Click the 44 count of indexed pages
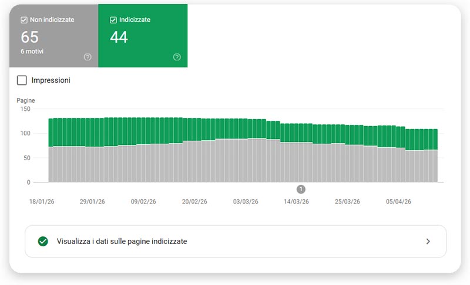 point(119,38)
